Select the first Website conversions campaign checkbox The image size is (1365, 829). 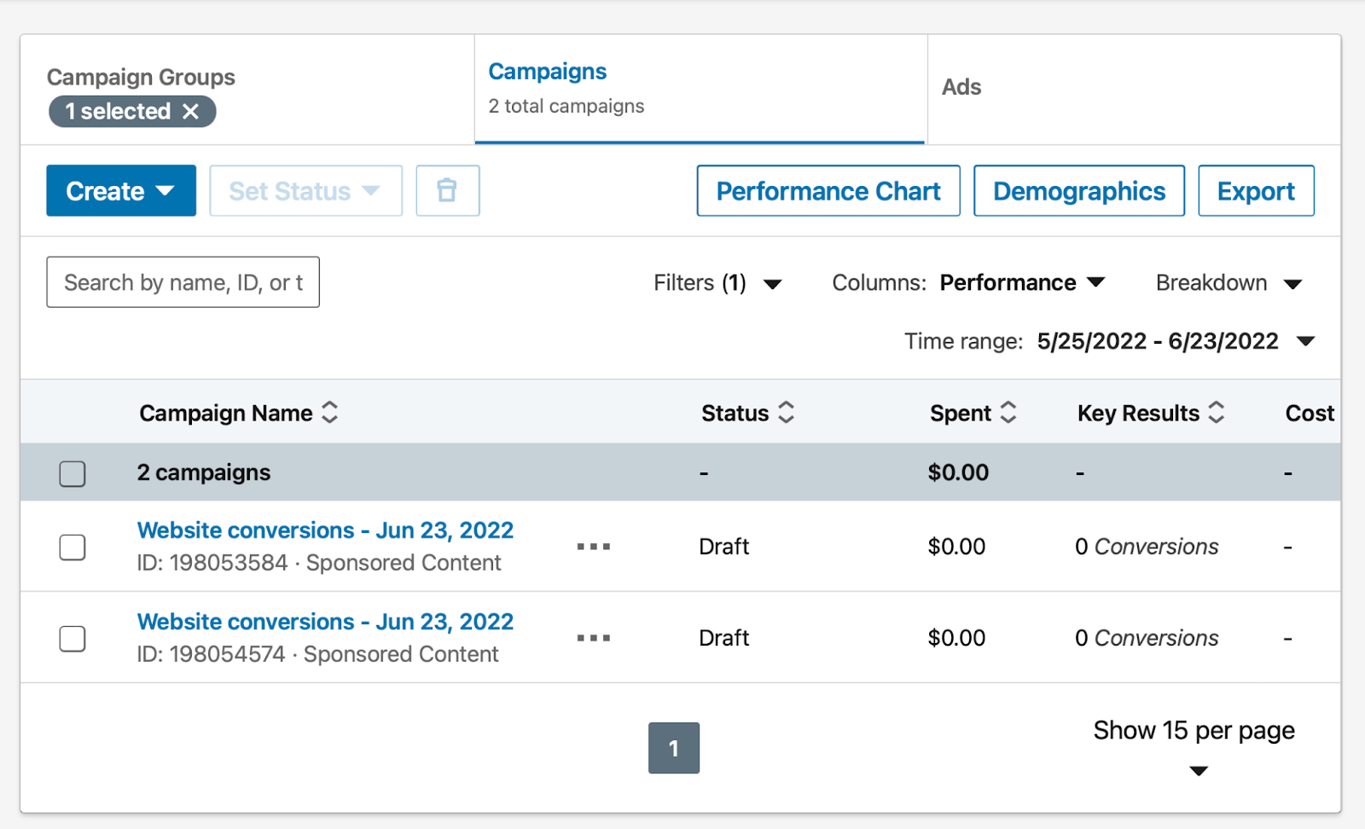[73, 547]
